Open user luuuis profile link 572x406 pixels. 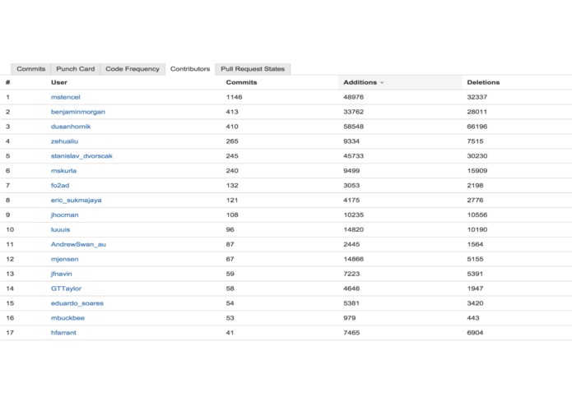[60, 230]
